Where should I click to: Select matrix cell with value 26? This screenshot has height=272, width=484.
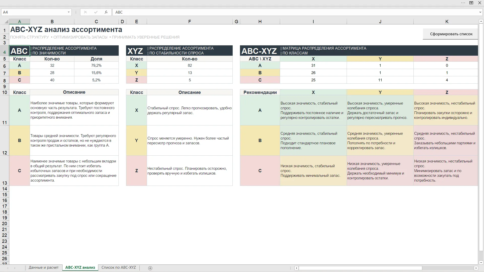tap(313, 73)
